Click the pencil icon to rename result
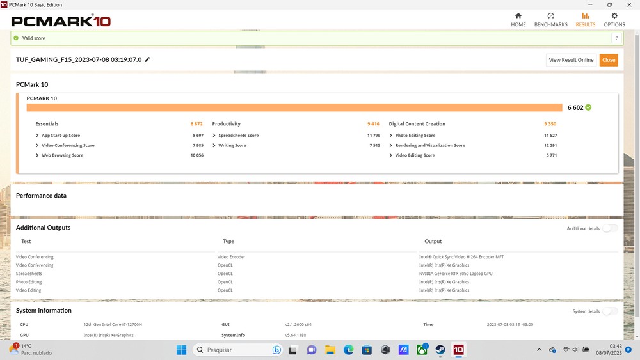The width and height of the screenshot is (640, 360). tap(148, 59)
